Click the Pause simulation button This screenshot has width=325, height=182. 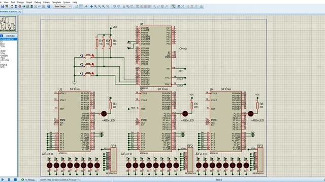[9, 180]
